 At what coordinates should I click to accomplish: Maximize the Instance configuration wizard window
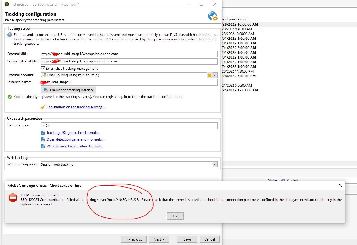click(x=201, y=4)
